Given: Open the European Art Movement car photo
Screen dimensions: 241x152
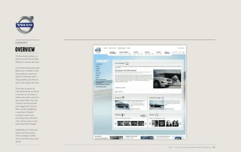Looking at the screenshot, I should tap(167, 79).
